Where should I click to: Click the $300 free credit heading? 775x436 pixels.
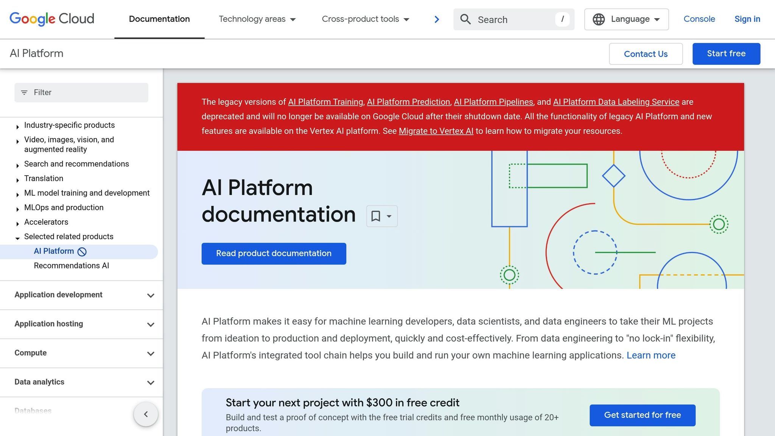342,403
